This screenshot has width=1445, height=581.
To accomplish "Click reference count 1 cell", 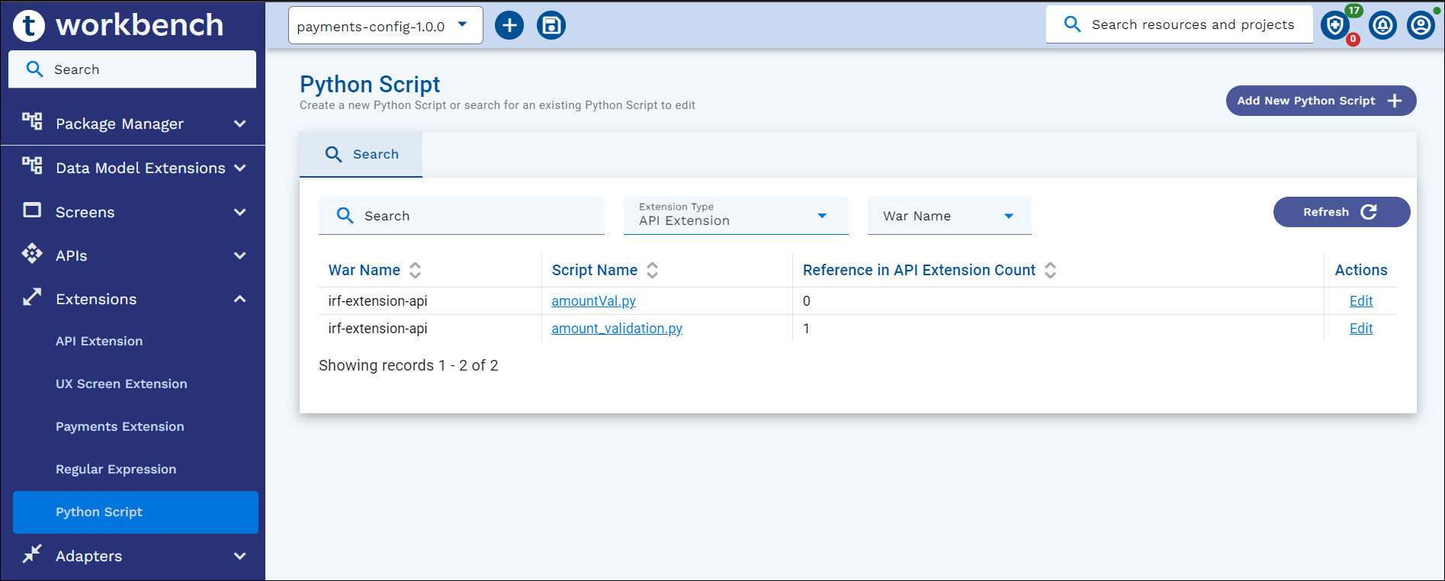I will (x=807, y=329).
